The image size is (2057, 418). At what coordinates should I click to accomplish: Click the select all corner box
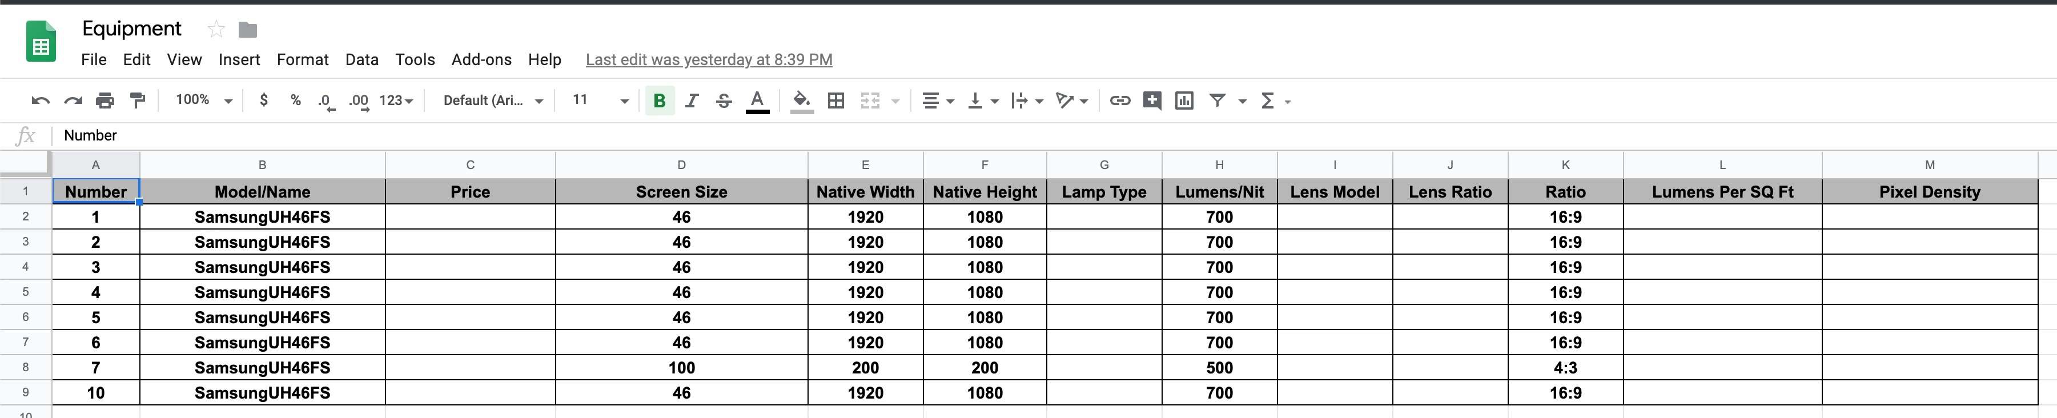(x=26, y=164)
